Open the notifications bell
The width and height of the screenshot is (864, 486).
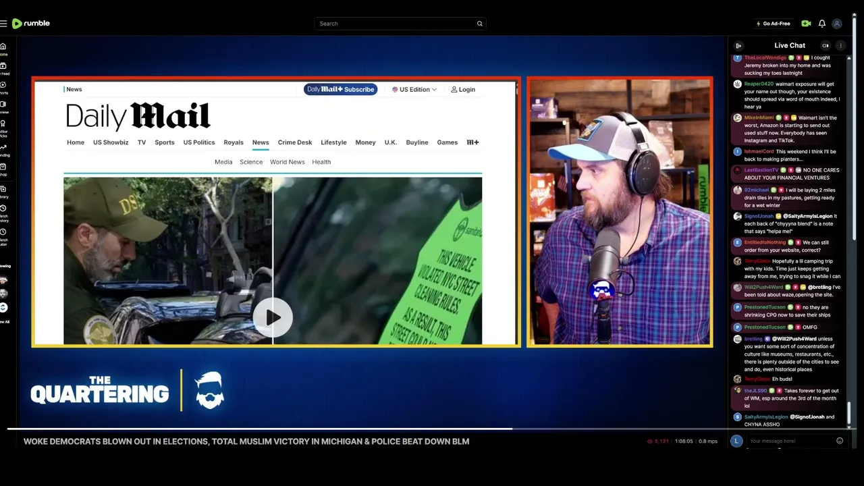[822, 24]
